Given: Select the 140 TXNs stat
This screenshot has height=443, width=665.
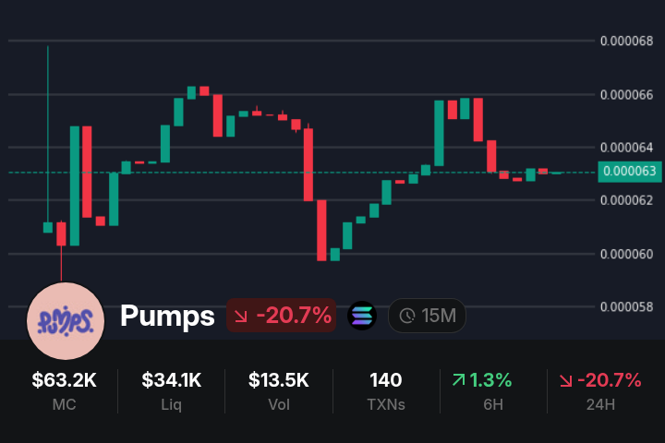Looking at the screenshot, I should pos(385,389).
